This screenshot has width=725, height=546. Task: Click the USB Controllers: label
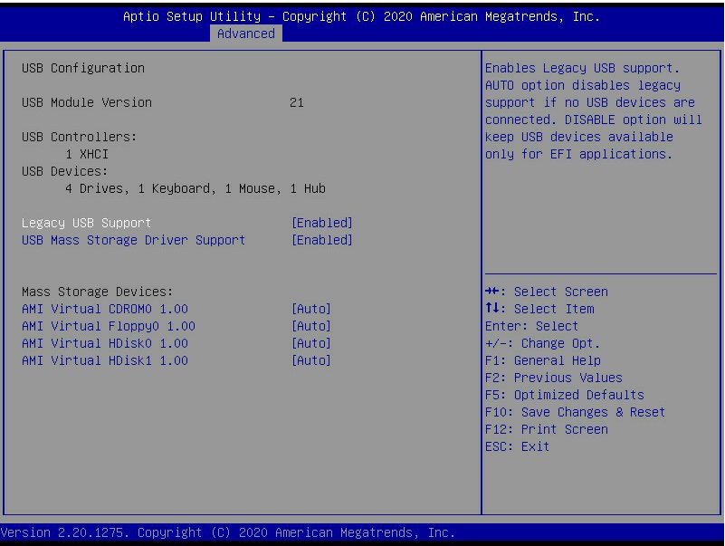click(x=80, y=137)
